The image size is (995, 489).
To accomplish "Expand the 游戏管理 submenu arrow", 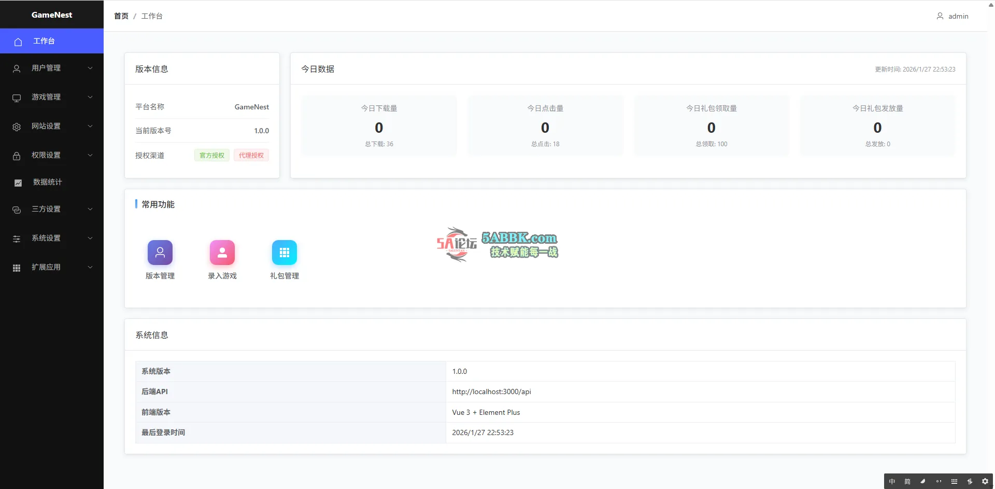I will pos(90,97).
